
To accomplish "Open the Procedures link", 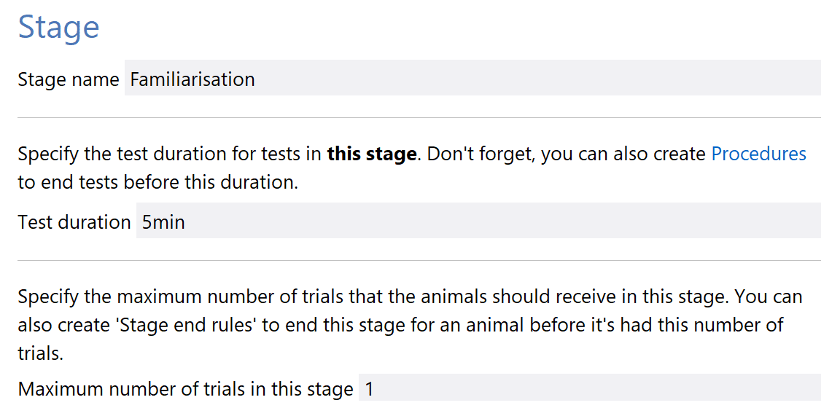I will tap(758, 154).
